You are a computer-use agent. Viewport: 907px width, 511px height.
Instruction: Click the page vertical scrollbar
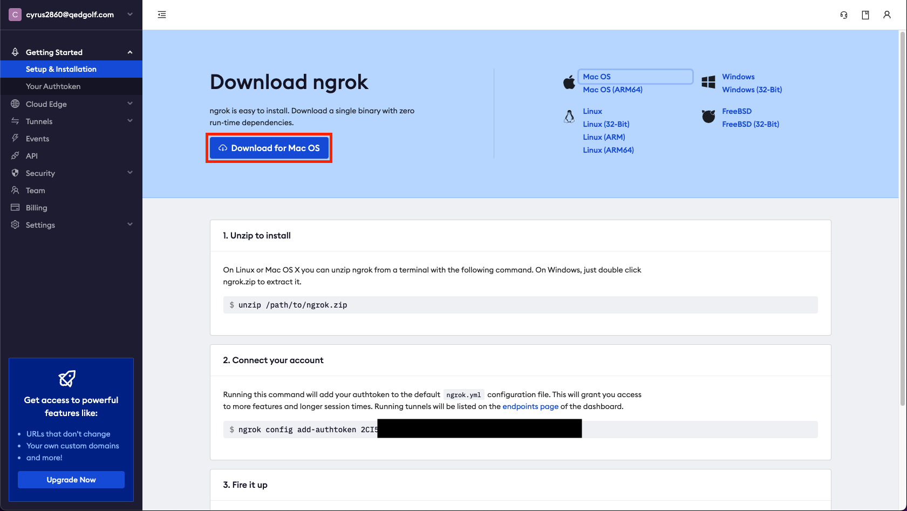[x=903, y=219]
